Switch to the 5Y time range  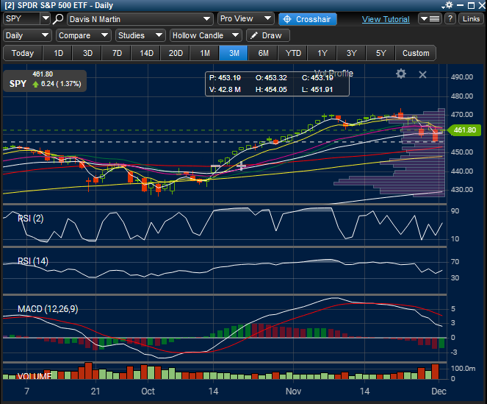point(380,53)
